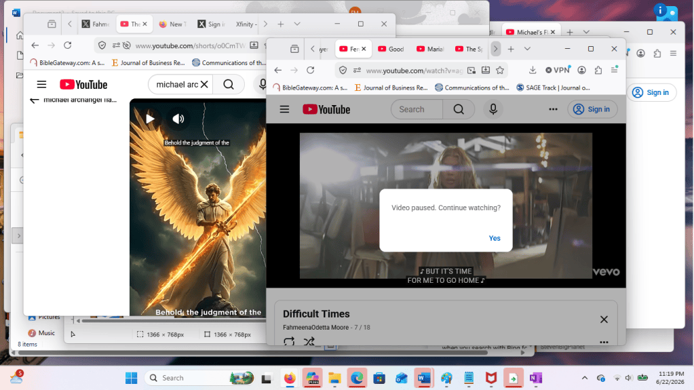The image size is (694, 390).
Task: Reload page in left browser window
Action: [x=68, y=45]
